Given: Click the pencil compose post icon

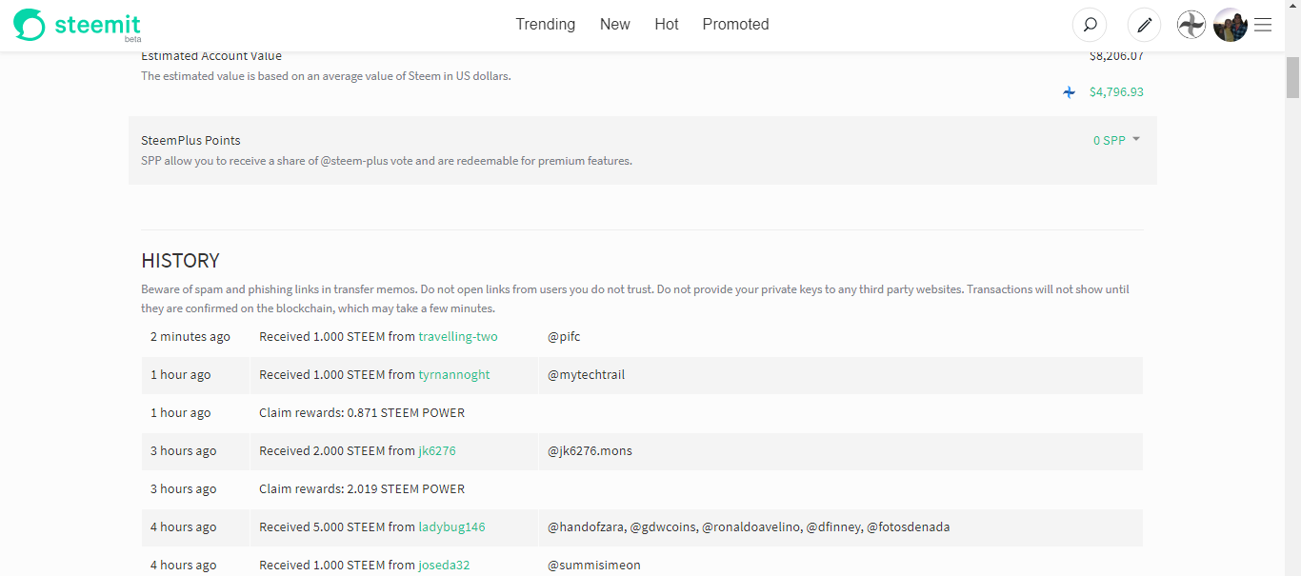Looking at the screenshot, I should pyautogui.click(x=1144, y=25).
